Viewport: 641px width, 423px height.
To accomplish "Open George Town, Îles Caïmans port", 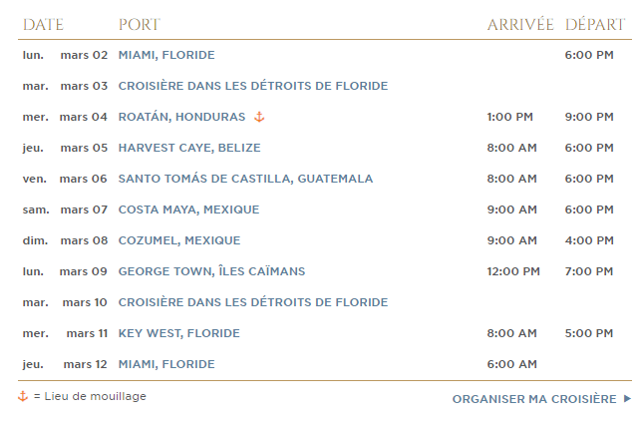I will point(211,271).
